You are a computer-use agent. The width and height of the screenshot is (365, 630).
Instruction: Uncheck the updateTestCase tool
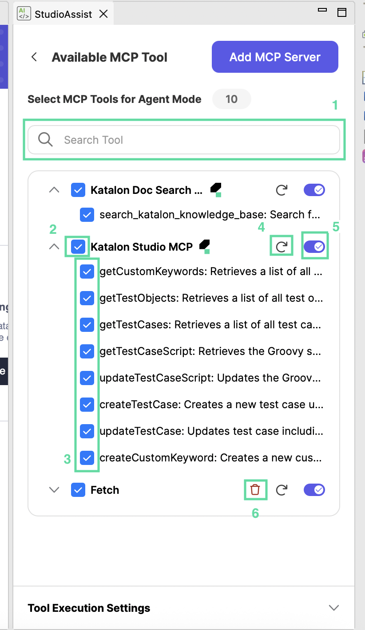click(x=87, y=431)
